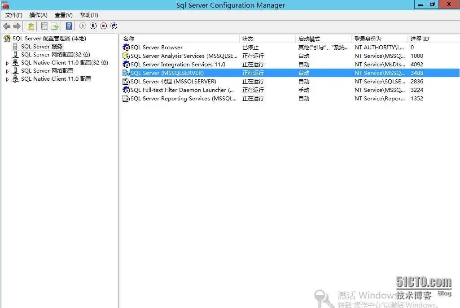Screen dimensions: 460x308
Task: Select SQL Full-text Filter Daemon Launcher name
Action: pos(182,90)
